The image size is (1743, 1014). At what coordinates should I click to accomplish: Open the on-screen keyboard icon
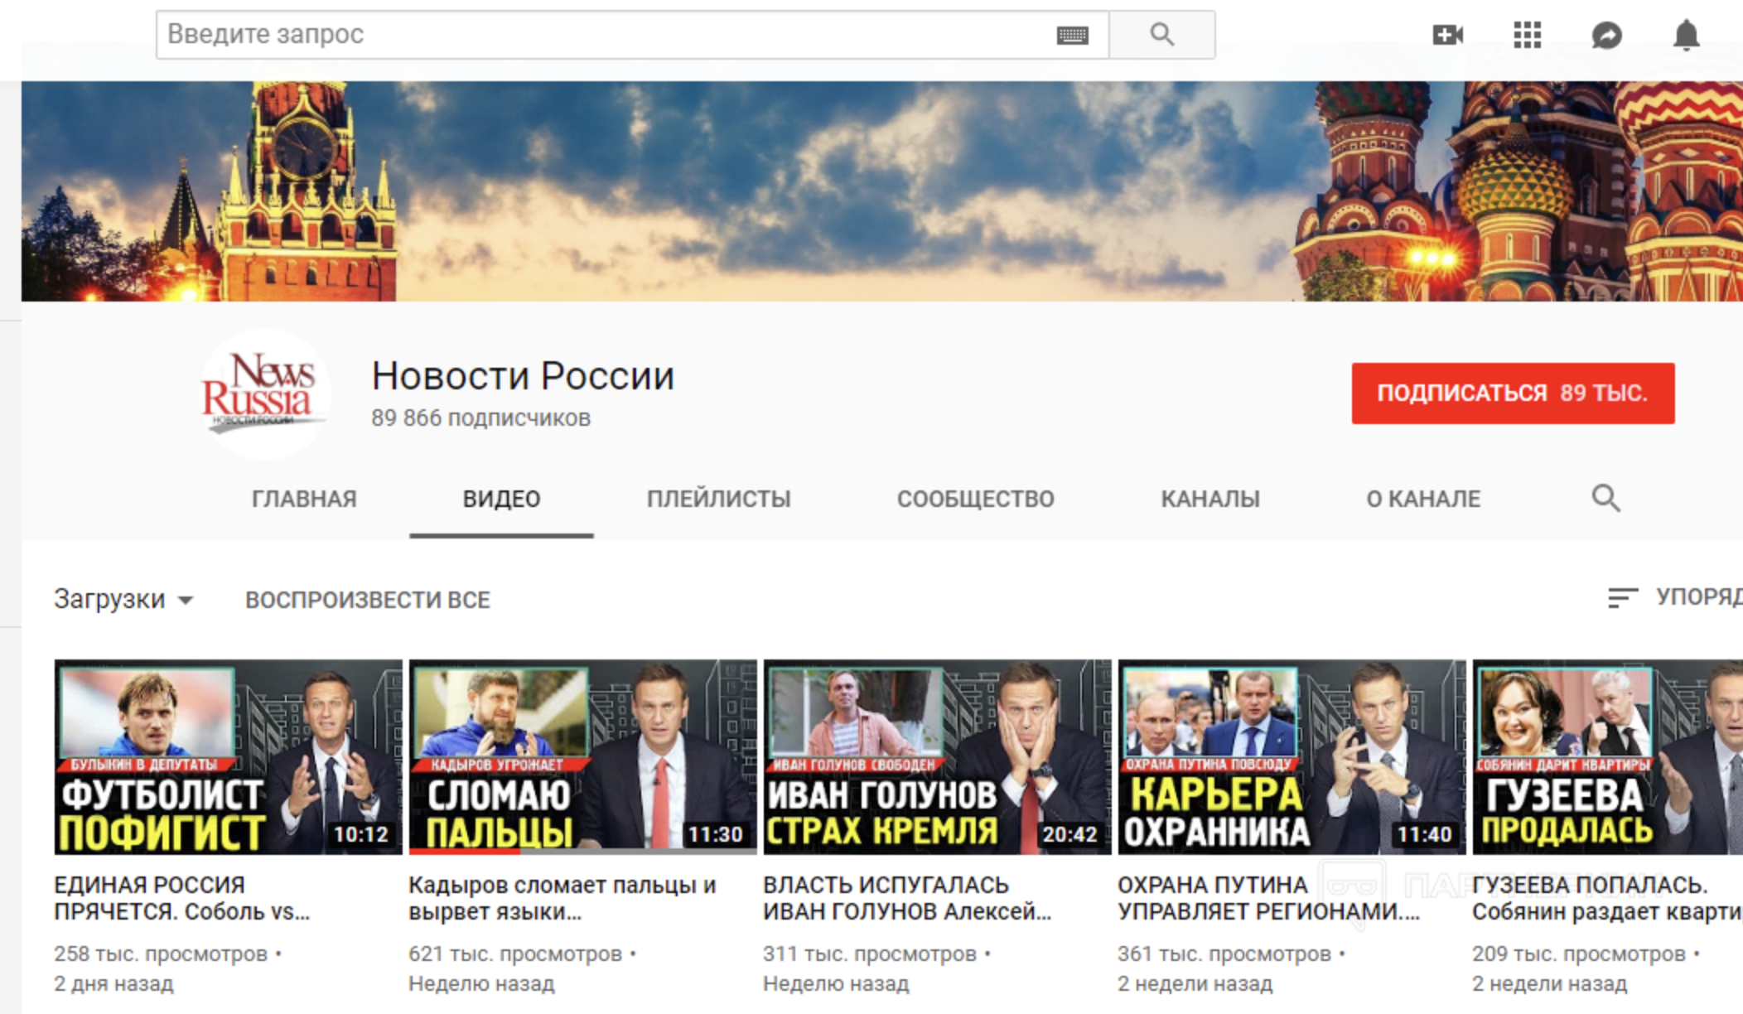(x=1072, y=35)
